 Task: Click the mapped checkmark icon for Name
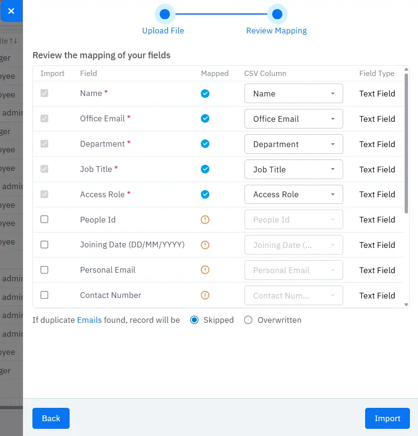click(x=205, y=94)
